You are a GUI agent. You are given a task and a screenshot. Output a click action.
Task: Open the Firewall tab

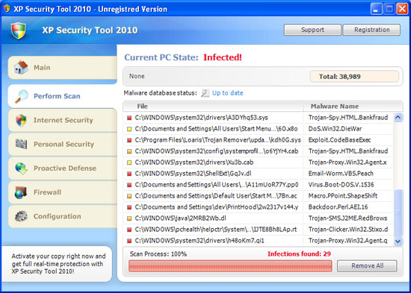[x=62, y=192]
